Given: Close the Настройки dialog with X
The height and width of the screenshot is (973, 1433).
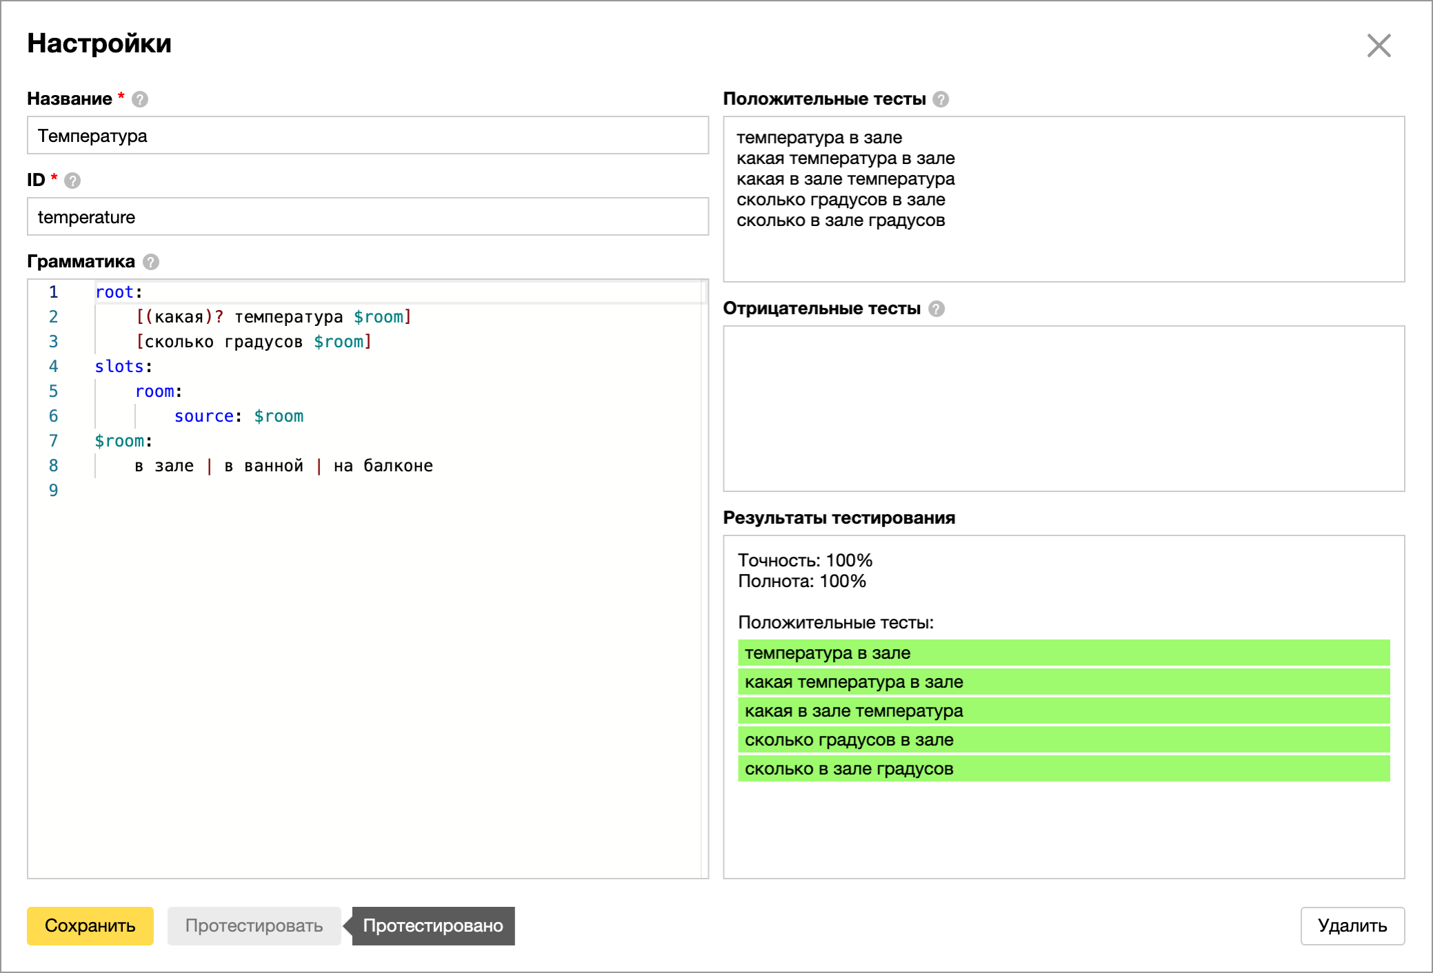Looking at the screenshot, I should click(x=1379, y=45).
